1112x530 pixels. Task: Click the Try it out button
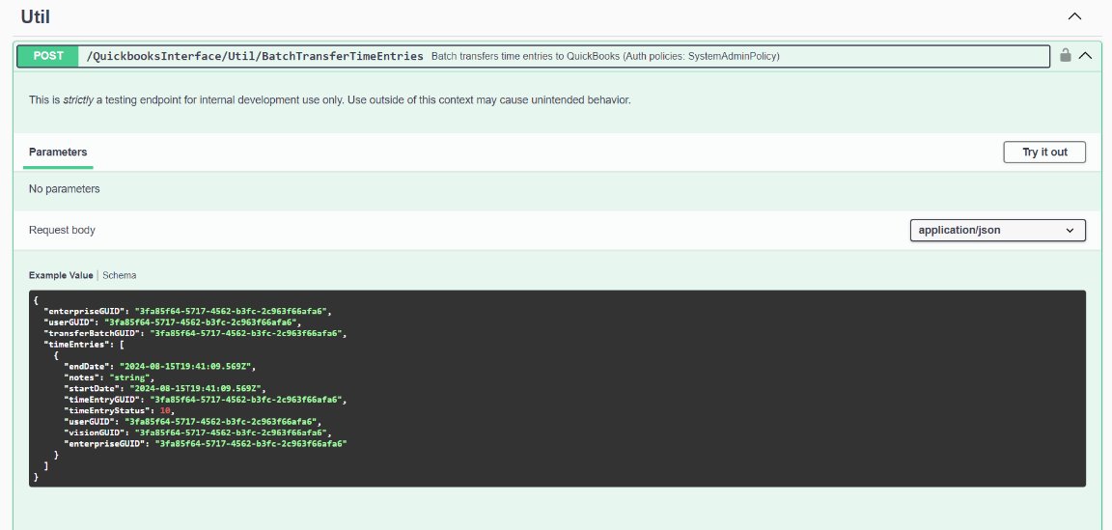pos(1044,153)
